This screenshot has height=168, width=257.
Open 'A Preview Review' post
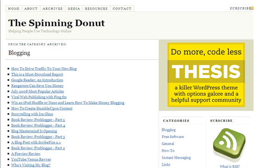pyautogui.click(x=26, y=154)
